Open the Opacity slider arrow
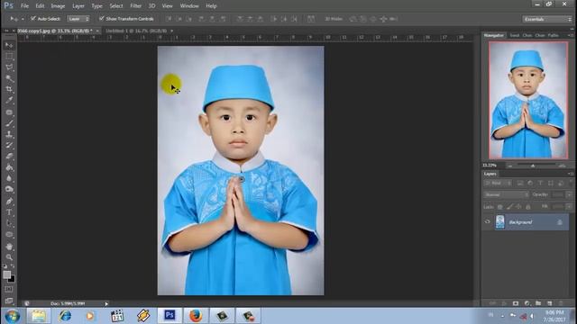Screen dimensions: 577x324 point(569,194)
